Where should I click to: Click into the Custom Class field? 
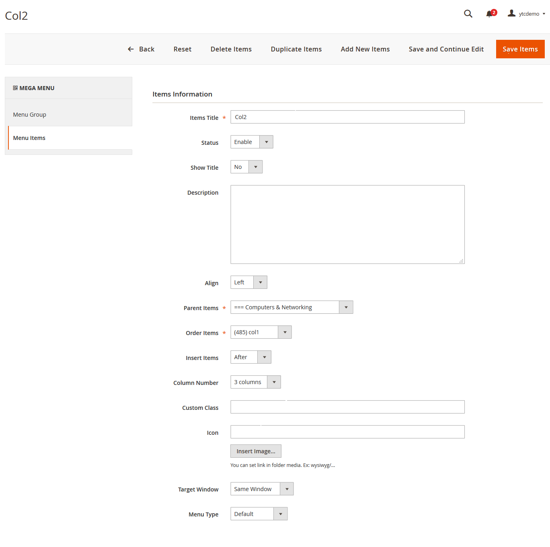(347, 407)
